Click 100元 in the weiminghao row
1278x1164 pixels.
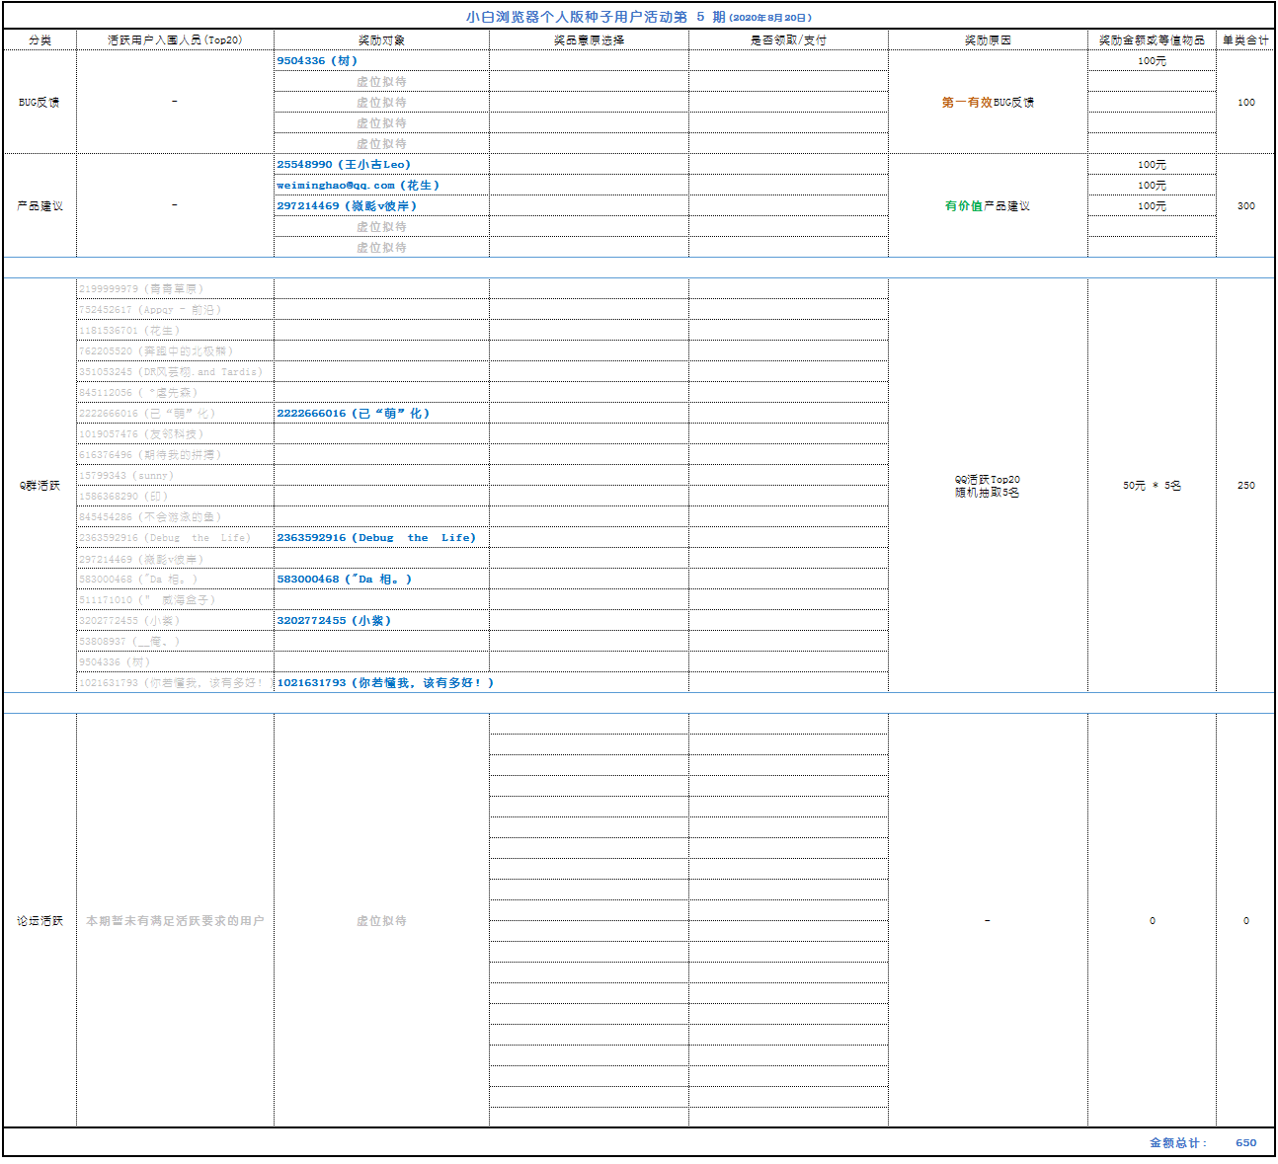1152,186
